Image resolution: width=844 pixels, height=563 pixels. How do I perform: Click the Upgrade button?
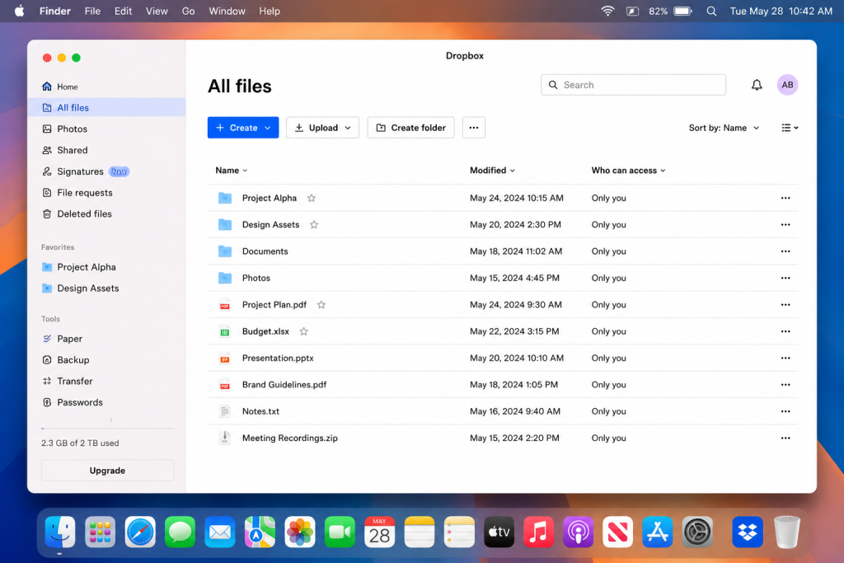click(x=108, y=471)
